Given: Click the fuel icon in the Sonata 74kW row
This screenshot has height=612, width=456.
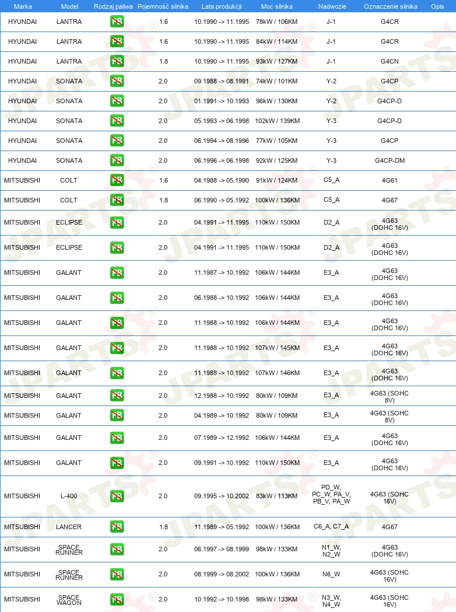Looking at the screenshot, I should tap(117, 81).
